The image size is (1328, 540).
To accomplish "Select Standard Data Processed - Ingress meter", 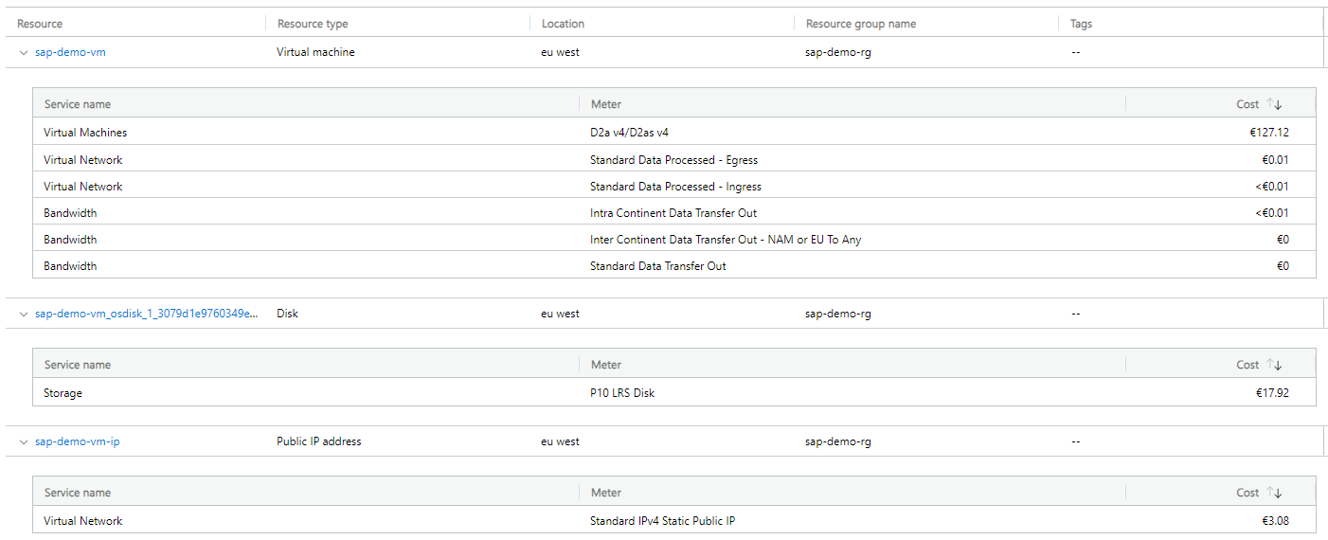I will [x=675, y=187].
